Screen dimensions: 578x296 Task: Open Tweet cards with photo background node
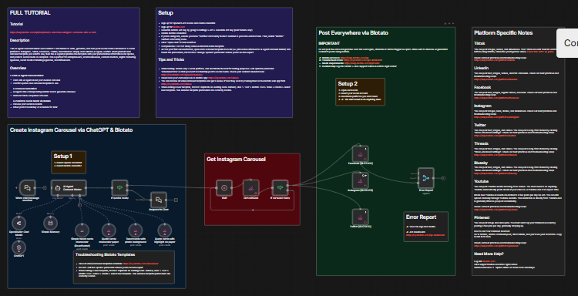[136, 230]
